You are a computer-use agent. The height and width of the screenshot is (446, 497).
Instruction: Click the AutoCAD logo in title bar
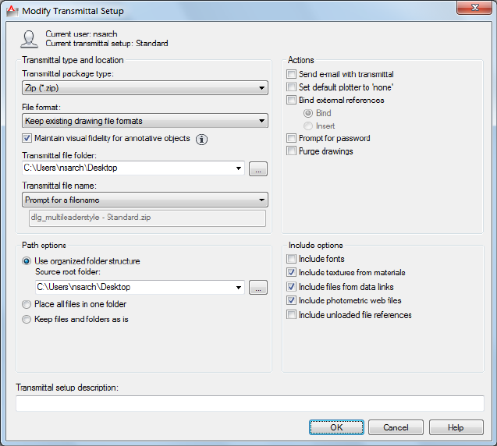pos(12,11)
